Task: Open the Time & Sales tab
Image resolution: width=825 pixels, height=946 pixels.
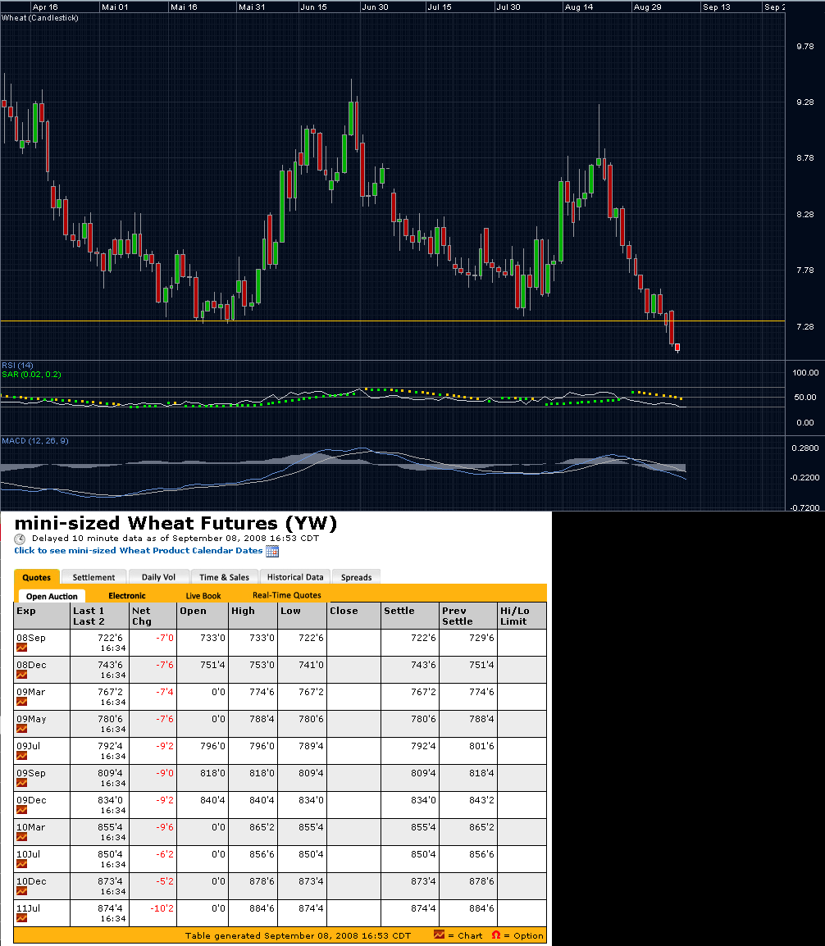Action: coord(225,577)
